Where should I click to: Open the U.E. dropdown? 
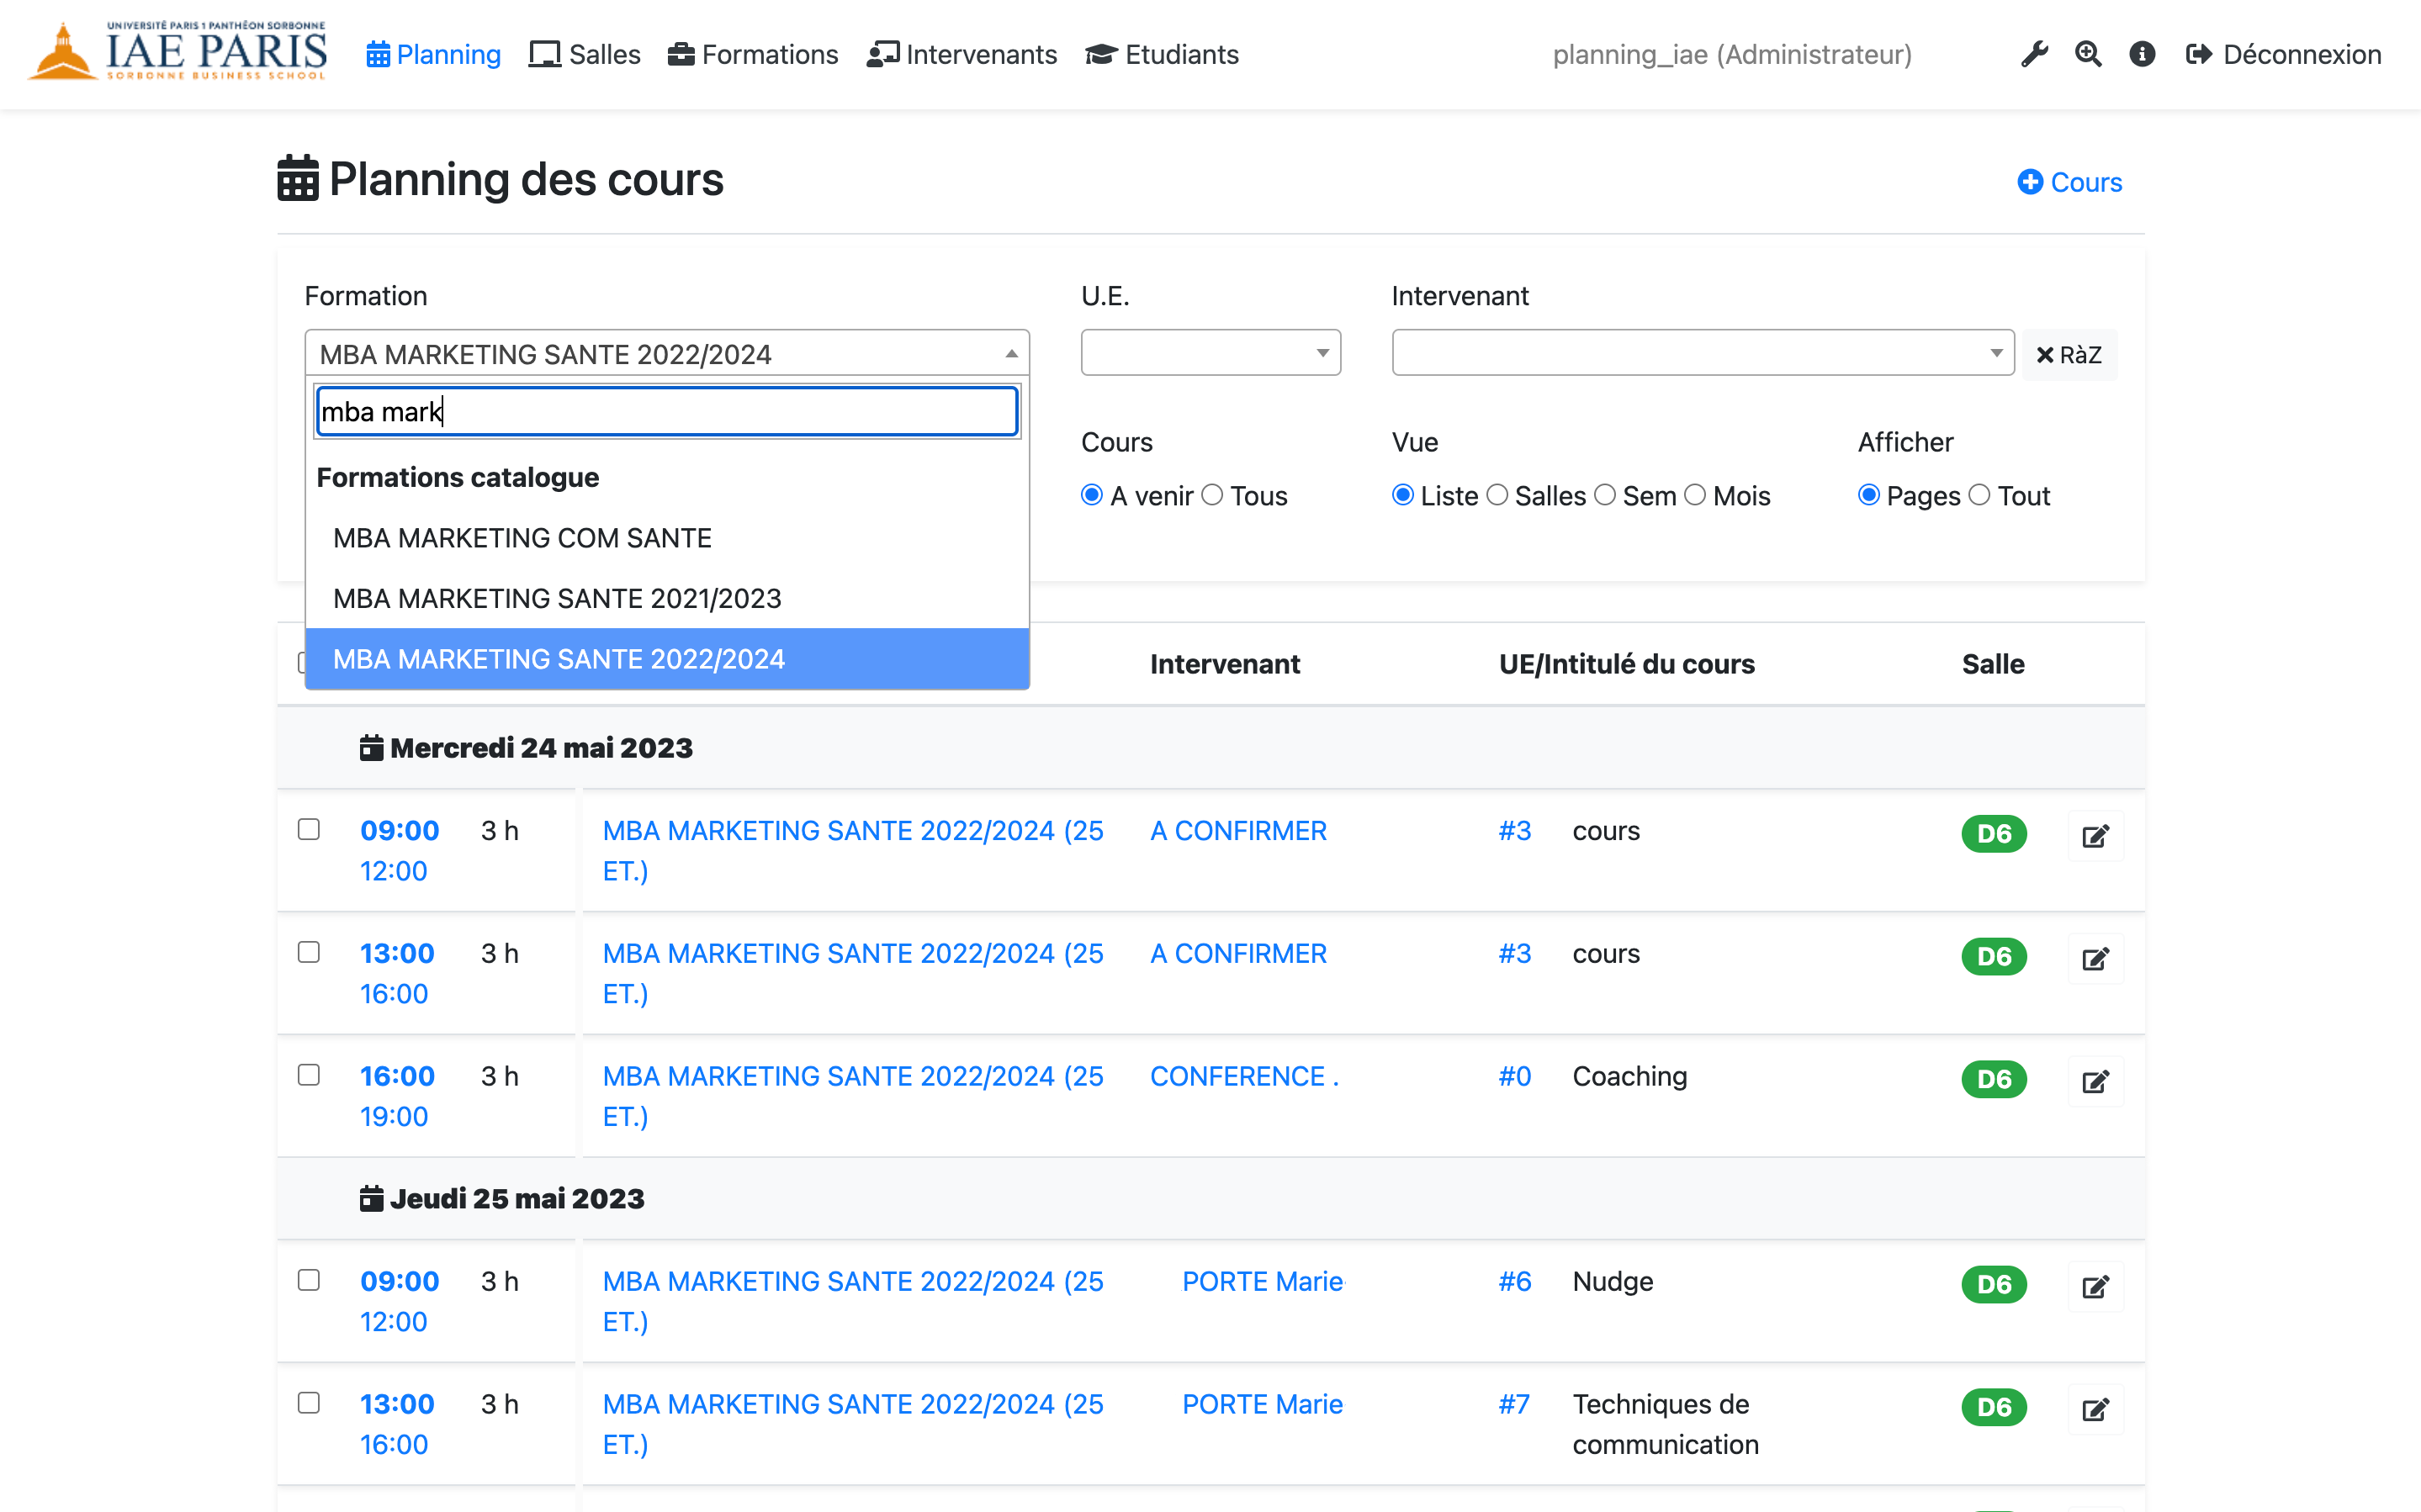click(x=1211, y=353)
